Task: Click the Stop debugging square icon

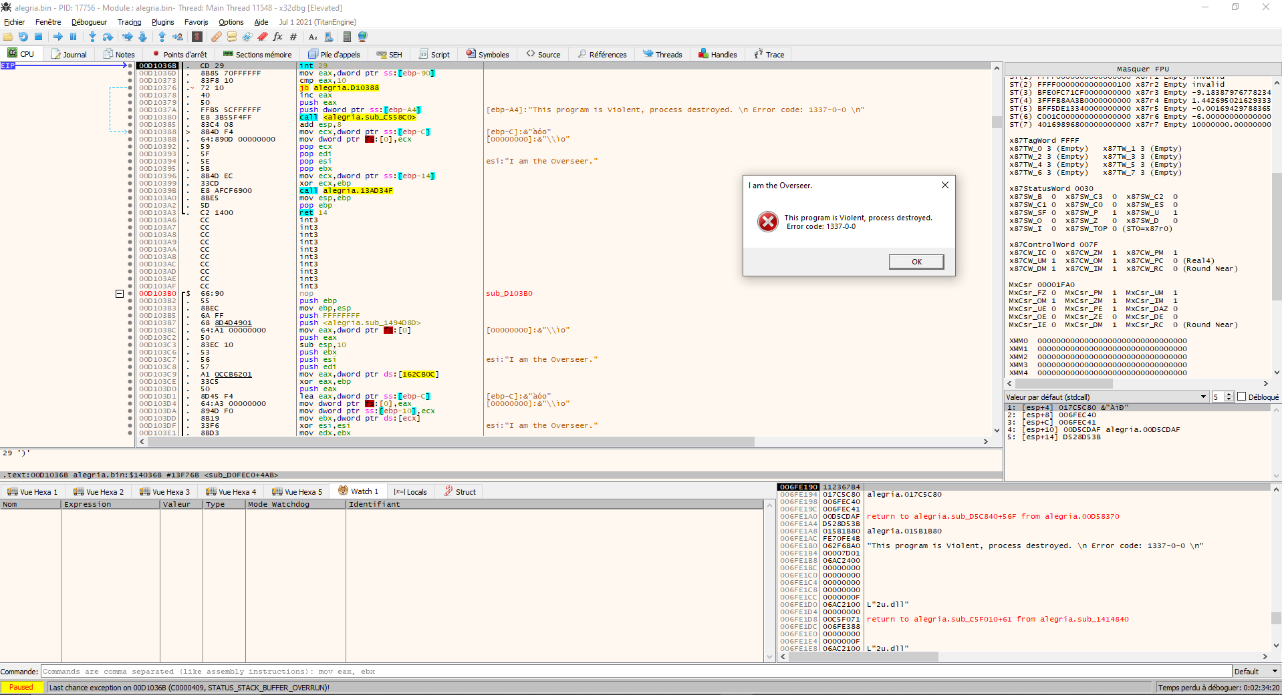Action: coord(39,37)
